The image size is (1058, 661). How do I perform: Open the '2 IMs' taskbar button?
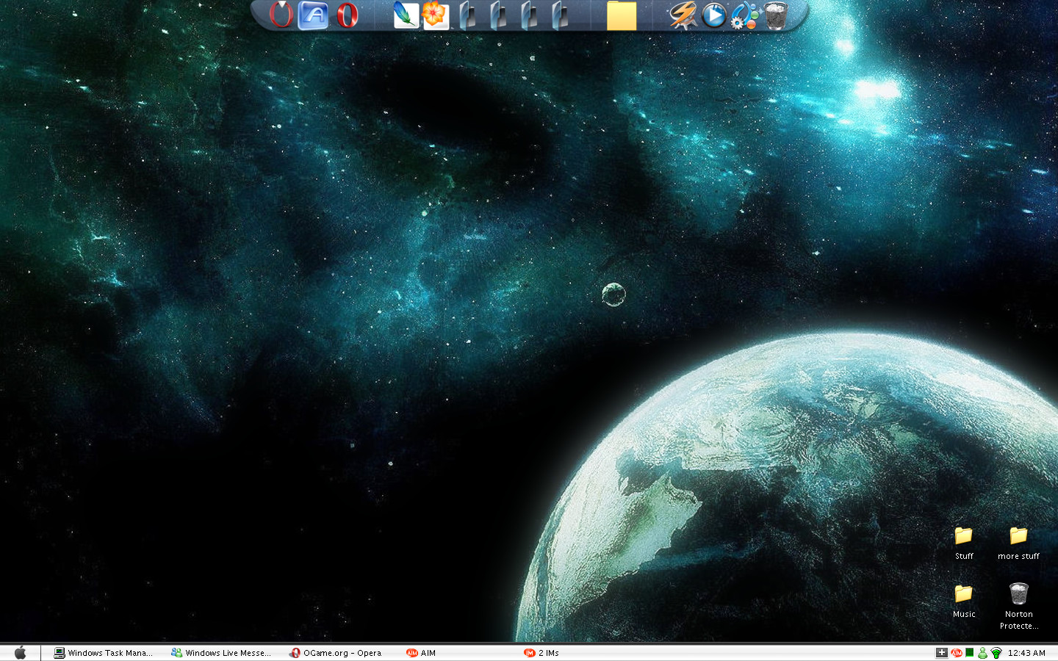coord(541,652)
